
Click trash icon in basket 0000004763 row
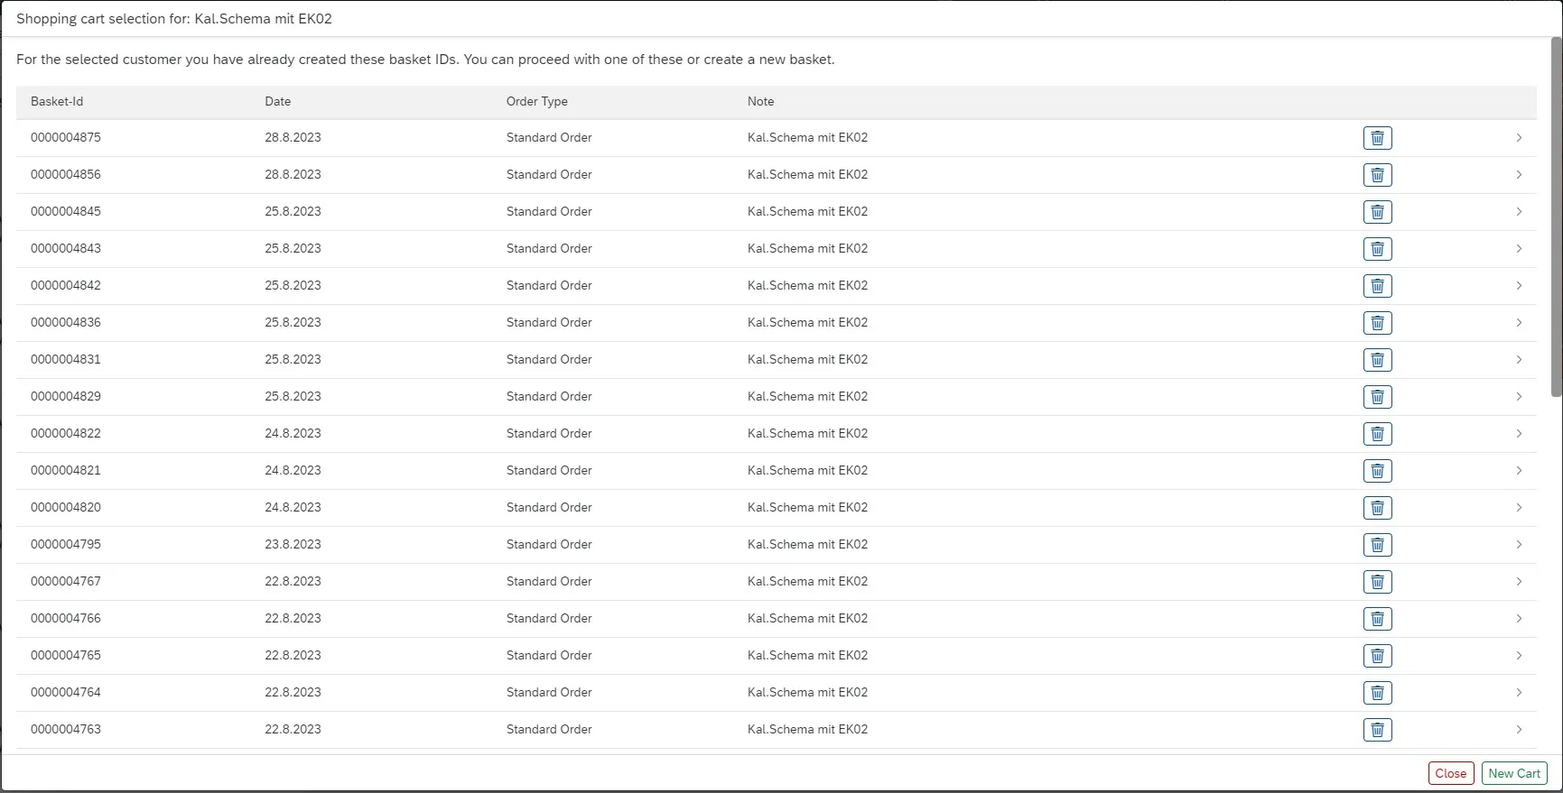(1377, 730)
